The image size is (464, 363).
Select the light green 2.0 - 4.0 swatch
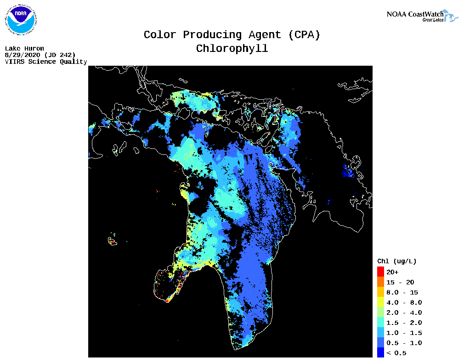click(x=380, y=312)
